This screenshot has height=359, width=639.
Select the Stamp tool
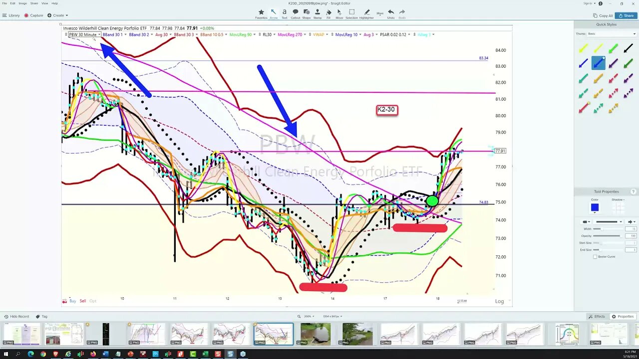point(317,14)
